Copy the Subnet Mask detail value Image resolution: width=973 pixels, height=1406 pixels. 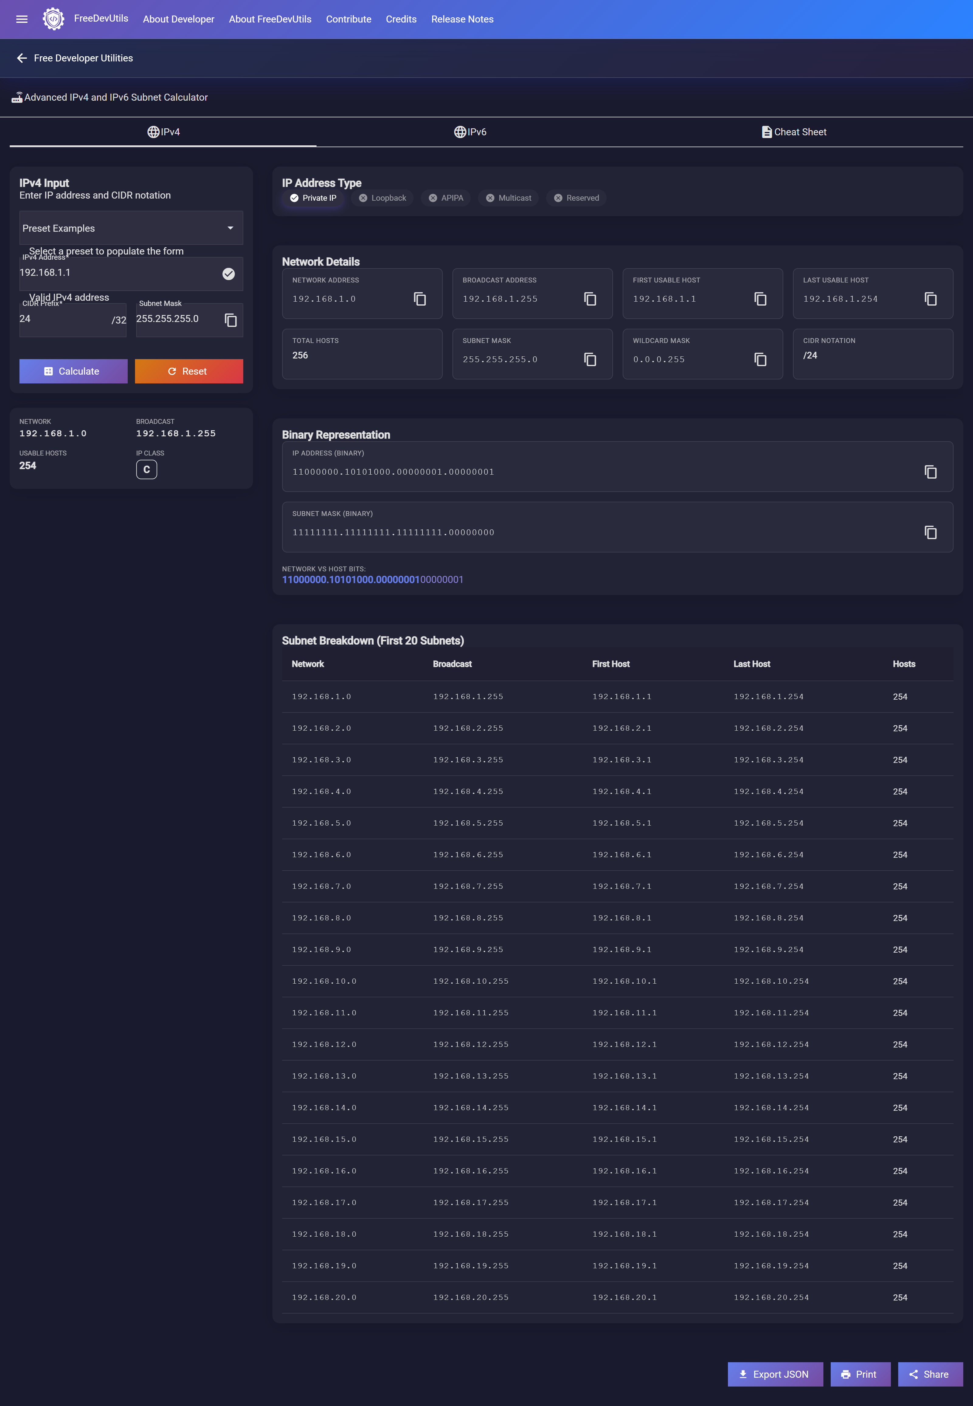point(590,359)
